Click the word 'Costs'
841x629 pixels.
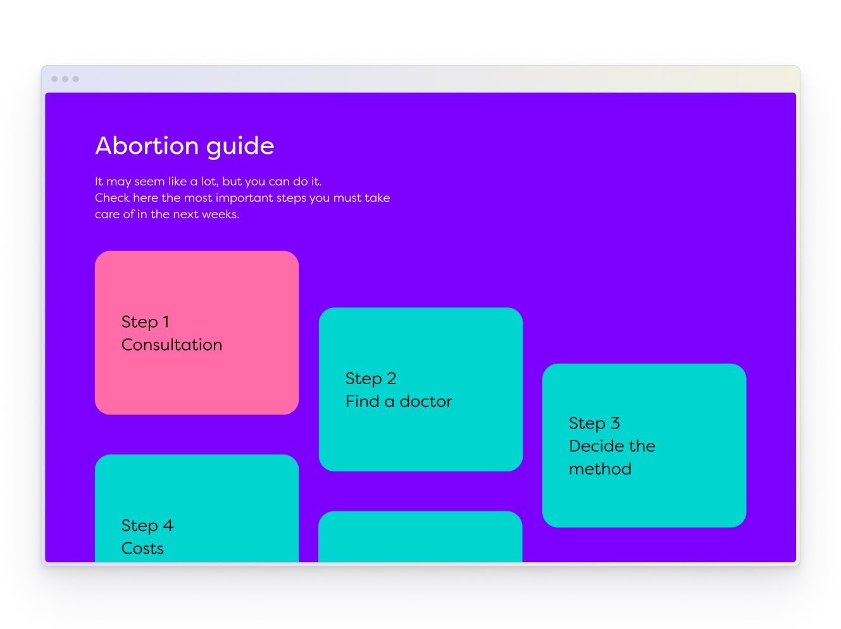point(142,549)
